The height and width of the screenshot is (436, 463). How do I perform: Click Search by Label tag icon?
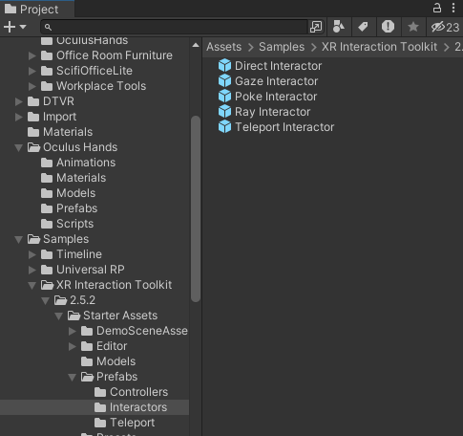coord(363,27)
